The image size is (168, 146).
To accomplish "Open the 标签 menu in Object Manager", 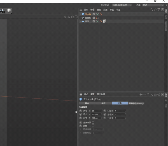I will click(x=112, y=10).
